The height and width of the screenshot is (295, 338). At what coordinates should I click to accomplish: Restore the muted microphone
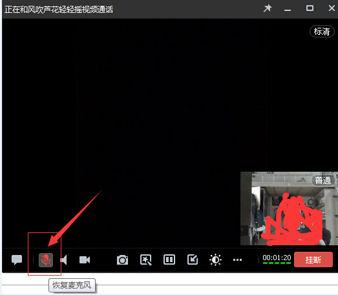(46, 260)
